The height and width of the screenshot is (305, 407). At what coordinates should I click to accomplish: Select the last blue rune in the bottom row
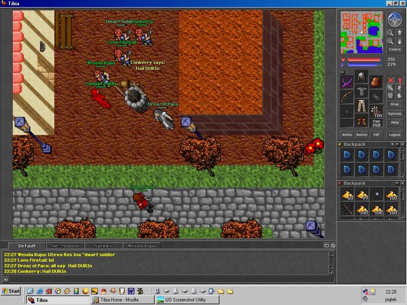coord(391,170)
